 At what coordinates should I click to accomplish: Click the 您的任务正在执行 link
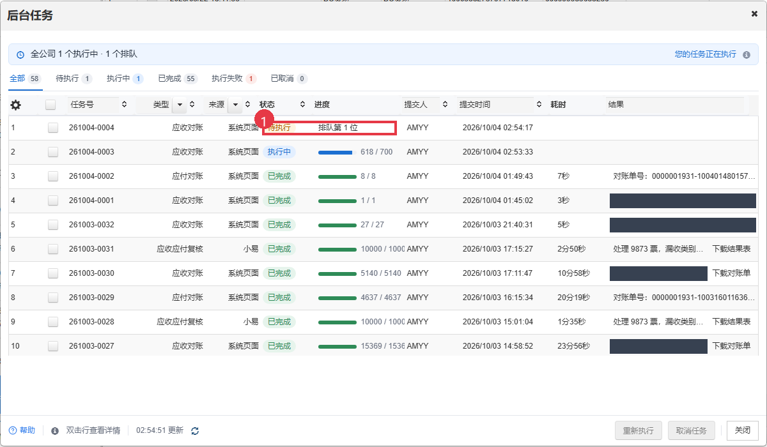(706, 55)
